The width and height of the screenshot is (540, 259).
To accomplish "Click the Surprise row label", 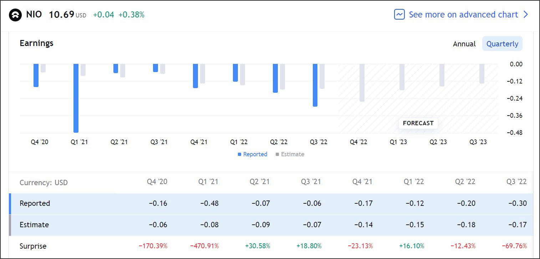I will (33, 246).
